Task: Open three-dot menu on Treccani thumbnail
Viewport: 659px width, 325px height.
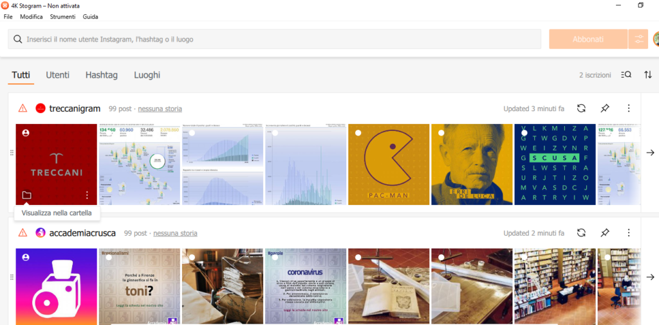Action: click(87, 195)
